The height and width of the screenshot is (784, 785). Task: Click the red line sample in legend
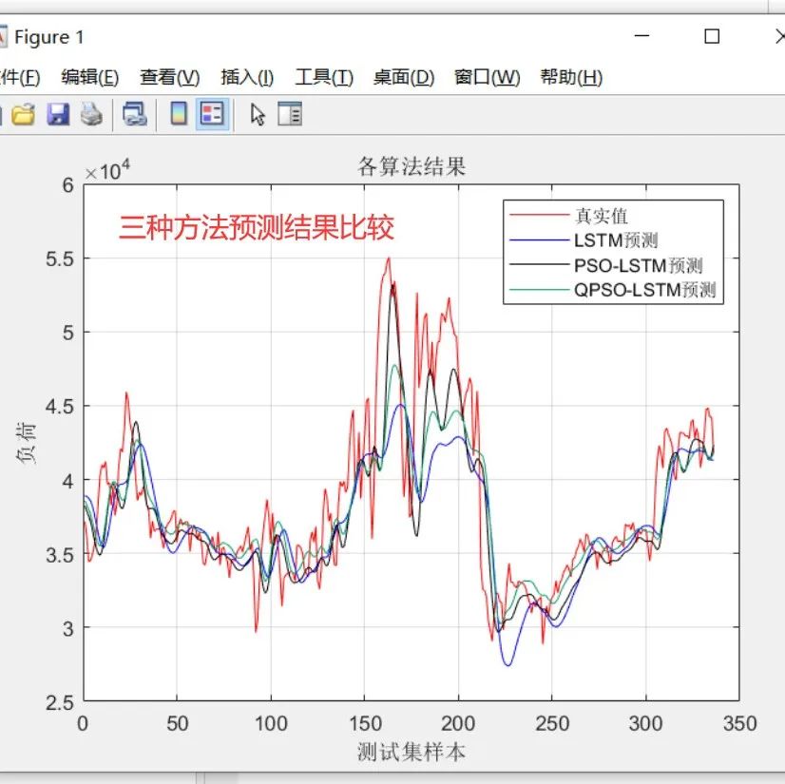tap(539, 216)
